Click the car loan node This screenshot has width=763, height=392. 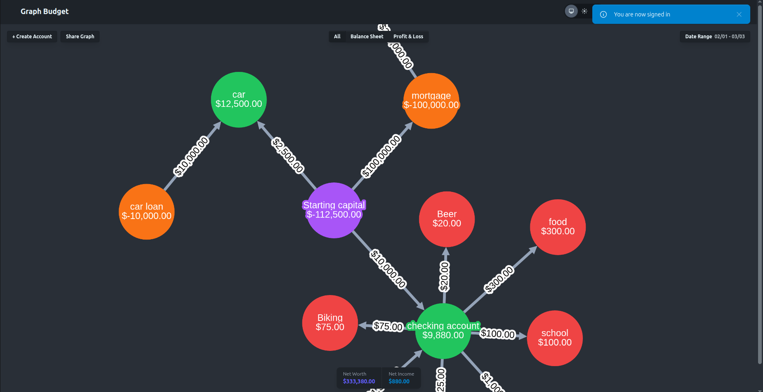(x=146, y=212)
